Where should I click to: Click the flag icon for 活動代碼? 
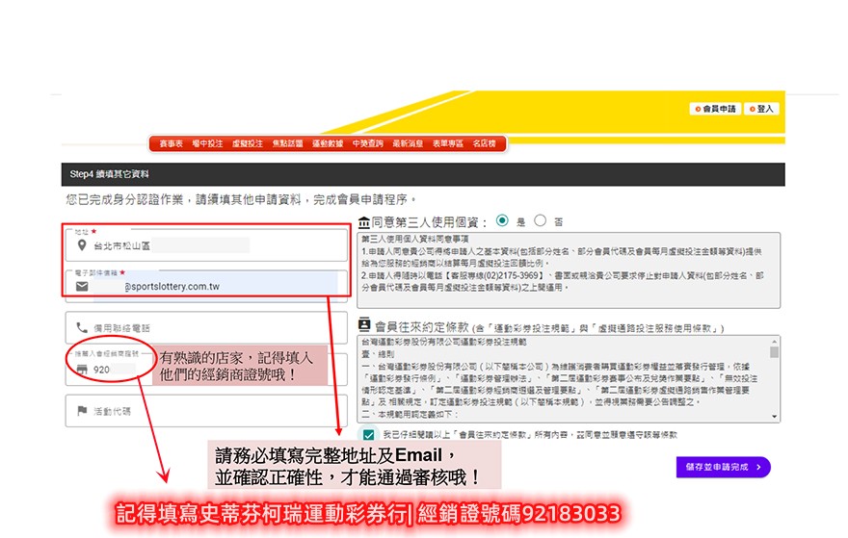pyautogui.click(x=82, y=411)
